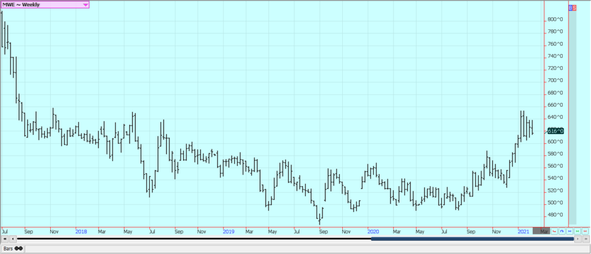Click the blue B buy marker
The width and height of the screenshot is (591, 254).
(x=570, y=7)
